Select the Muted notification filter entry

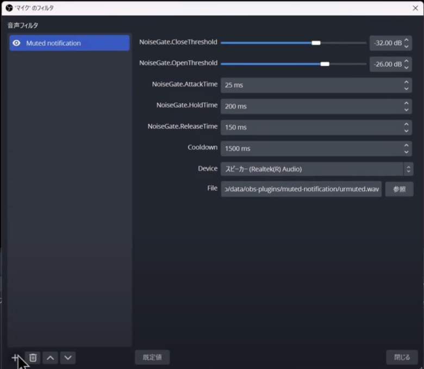pos(70,43)
